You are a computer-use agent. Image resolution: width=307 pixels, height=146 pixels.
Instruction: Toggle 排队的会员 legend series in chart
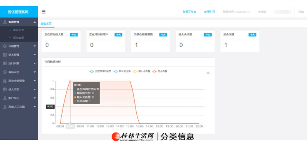click(122, 71)
